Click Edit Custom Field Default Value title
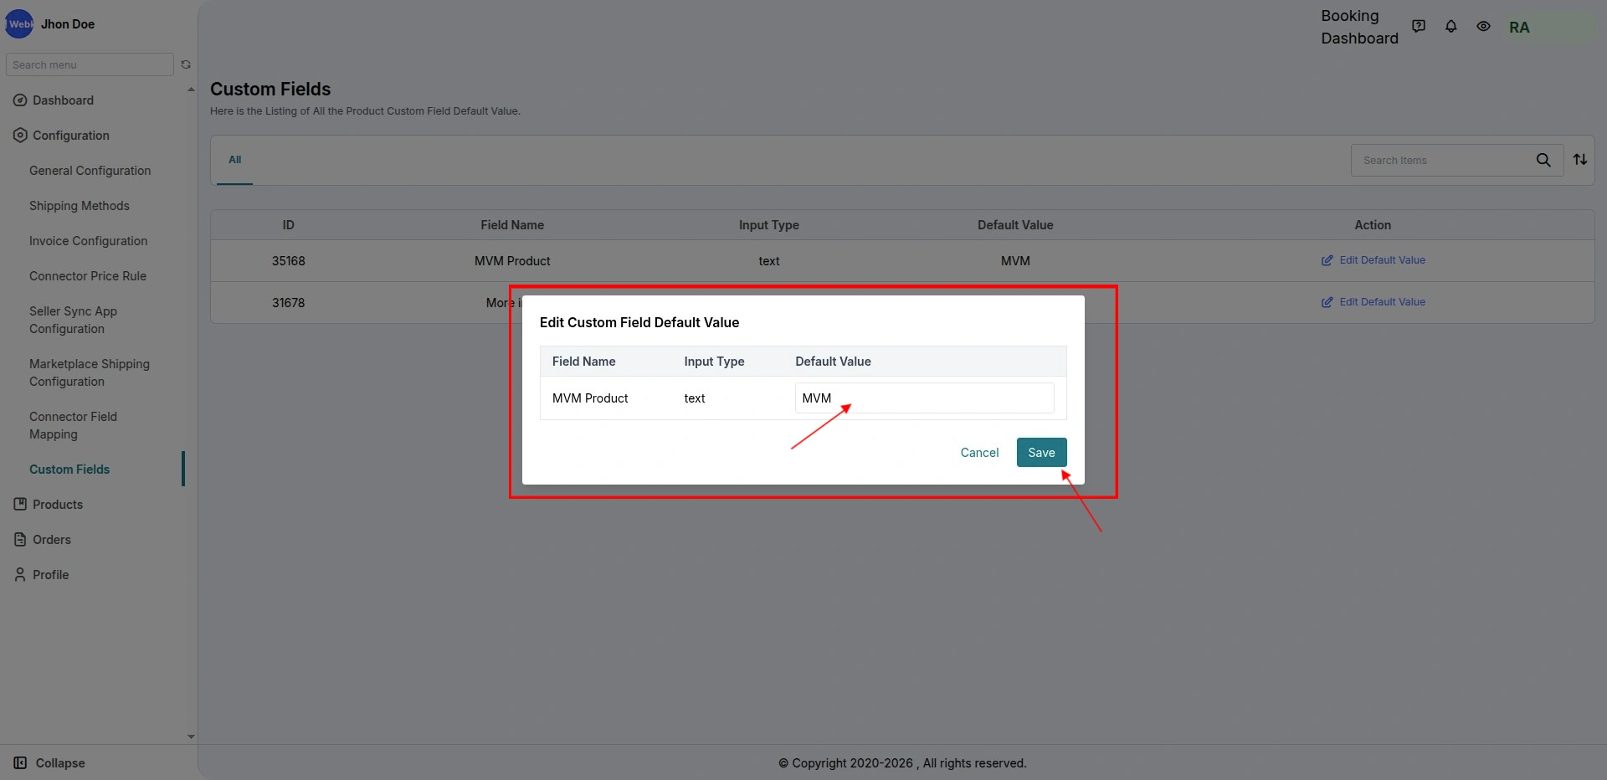This screenshot has height=780, width=1607. pyautogui.click(x=639, y=322)
